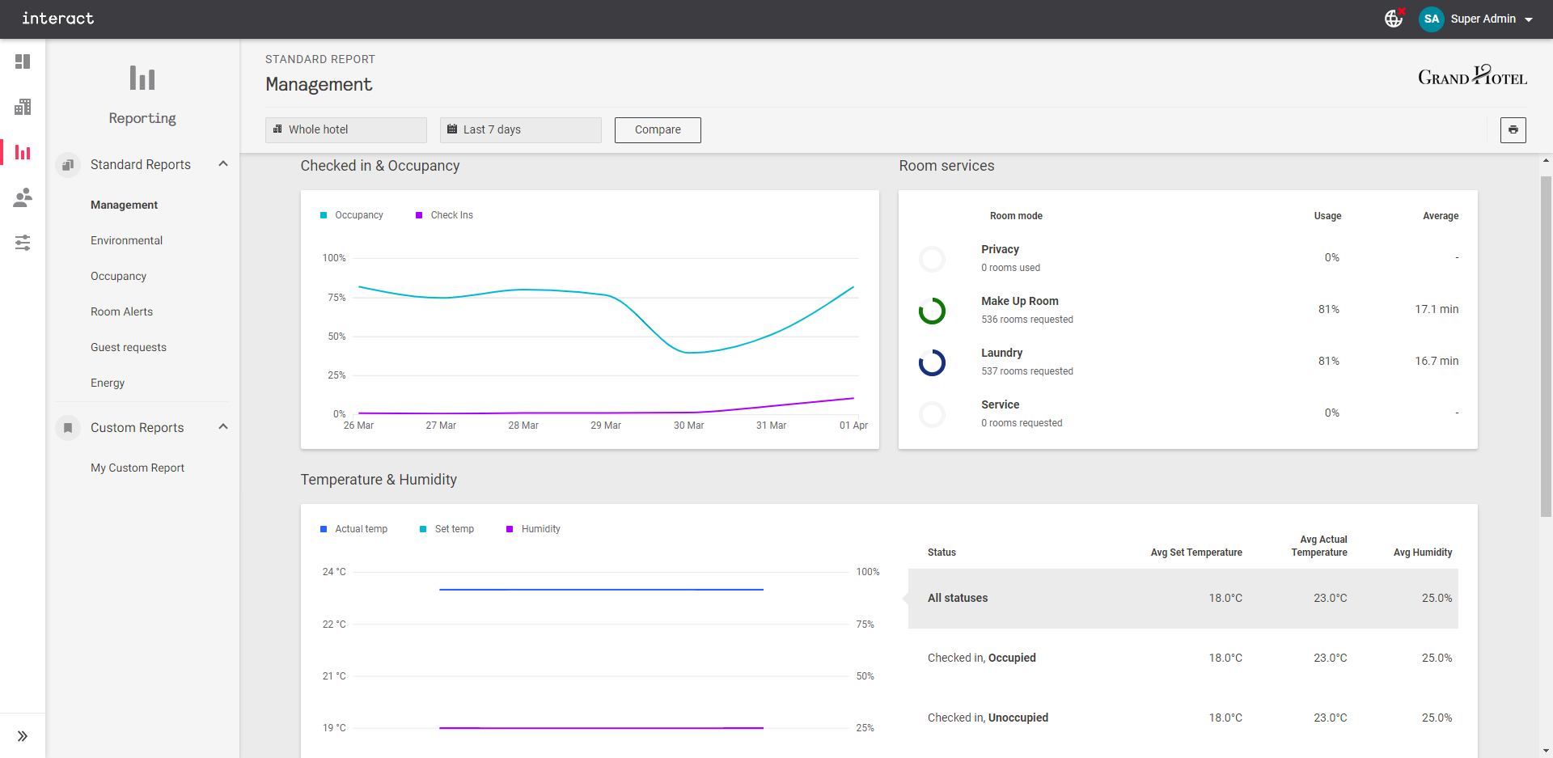1553x758 pixels.
Task: Click the page vertical scrollbar thumb
Action: 1546,346
